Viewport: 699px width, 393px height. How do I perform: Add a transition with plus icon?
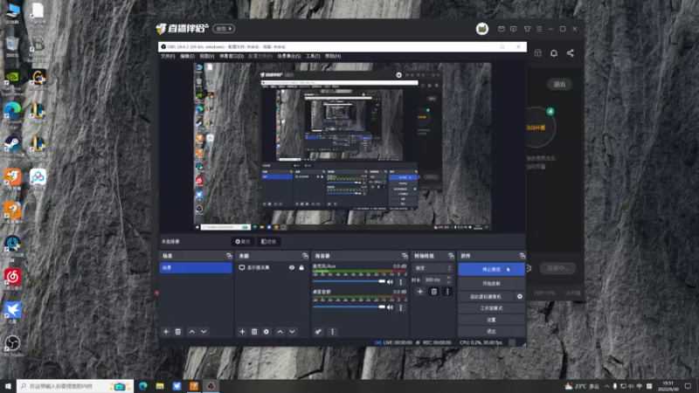pyautogui.click(x=420, y=292)
